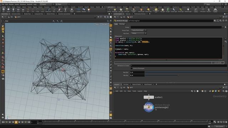The width and height of the screenshot is (228, 128).
Task: Click the Play forward button
Action: coord(19,122)
